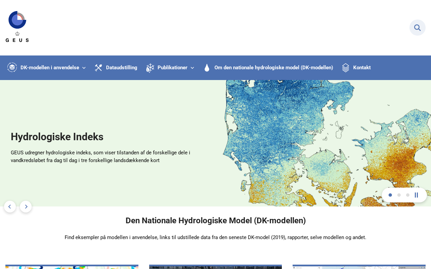
Task: Jump to the third carousel slide dot
Action: pos(408,195)
